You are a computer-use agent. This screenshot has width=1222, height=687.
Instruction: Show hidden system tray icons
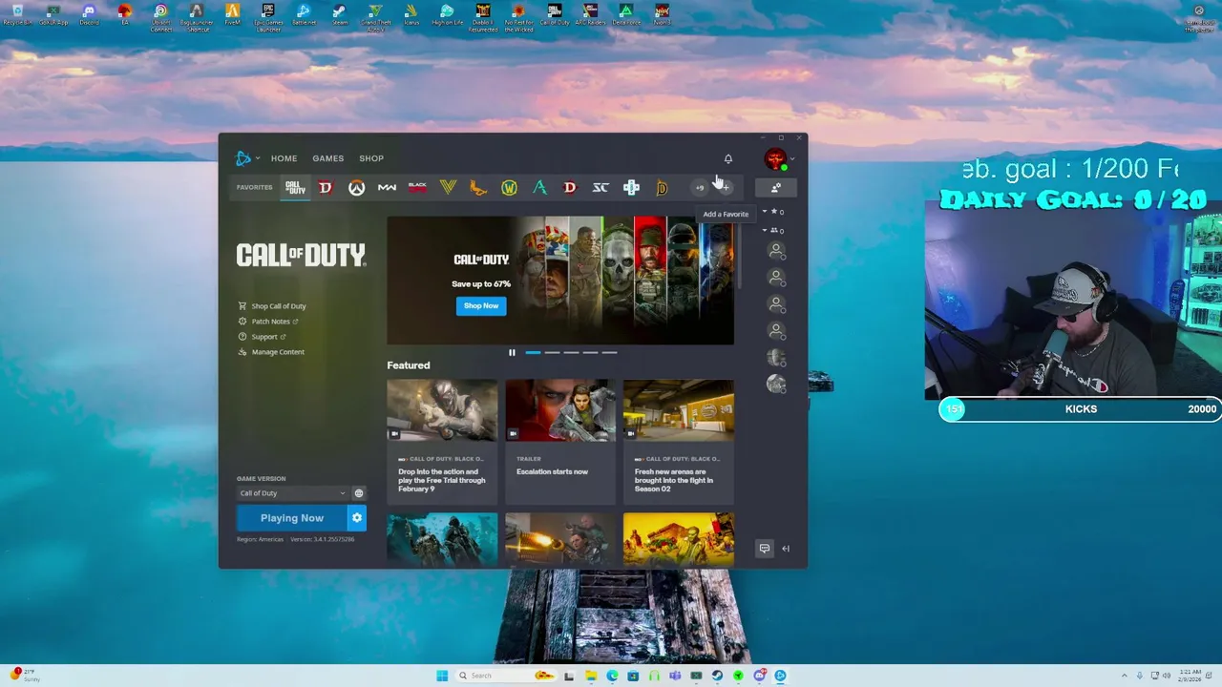point(1124,676)
